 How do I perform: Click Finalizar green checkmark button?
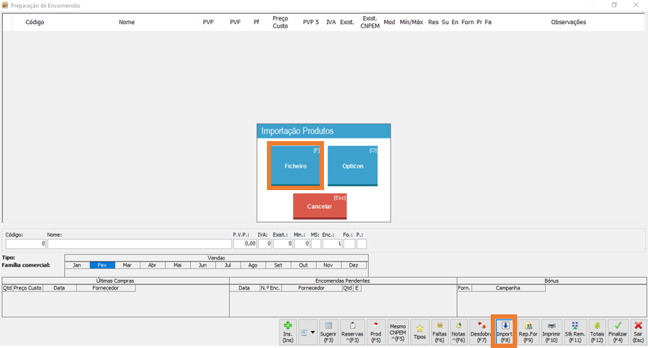618,332
